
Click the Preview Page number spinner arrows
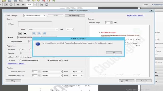(x=112, y=22)
